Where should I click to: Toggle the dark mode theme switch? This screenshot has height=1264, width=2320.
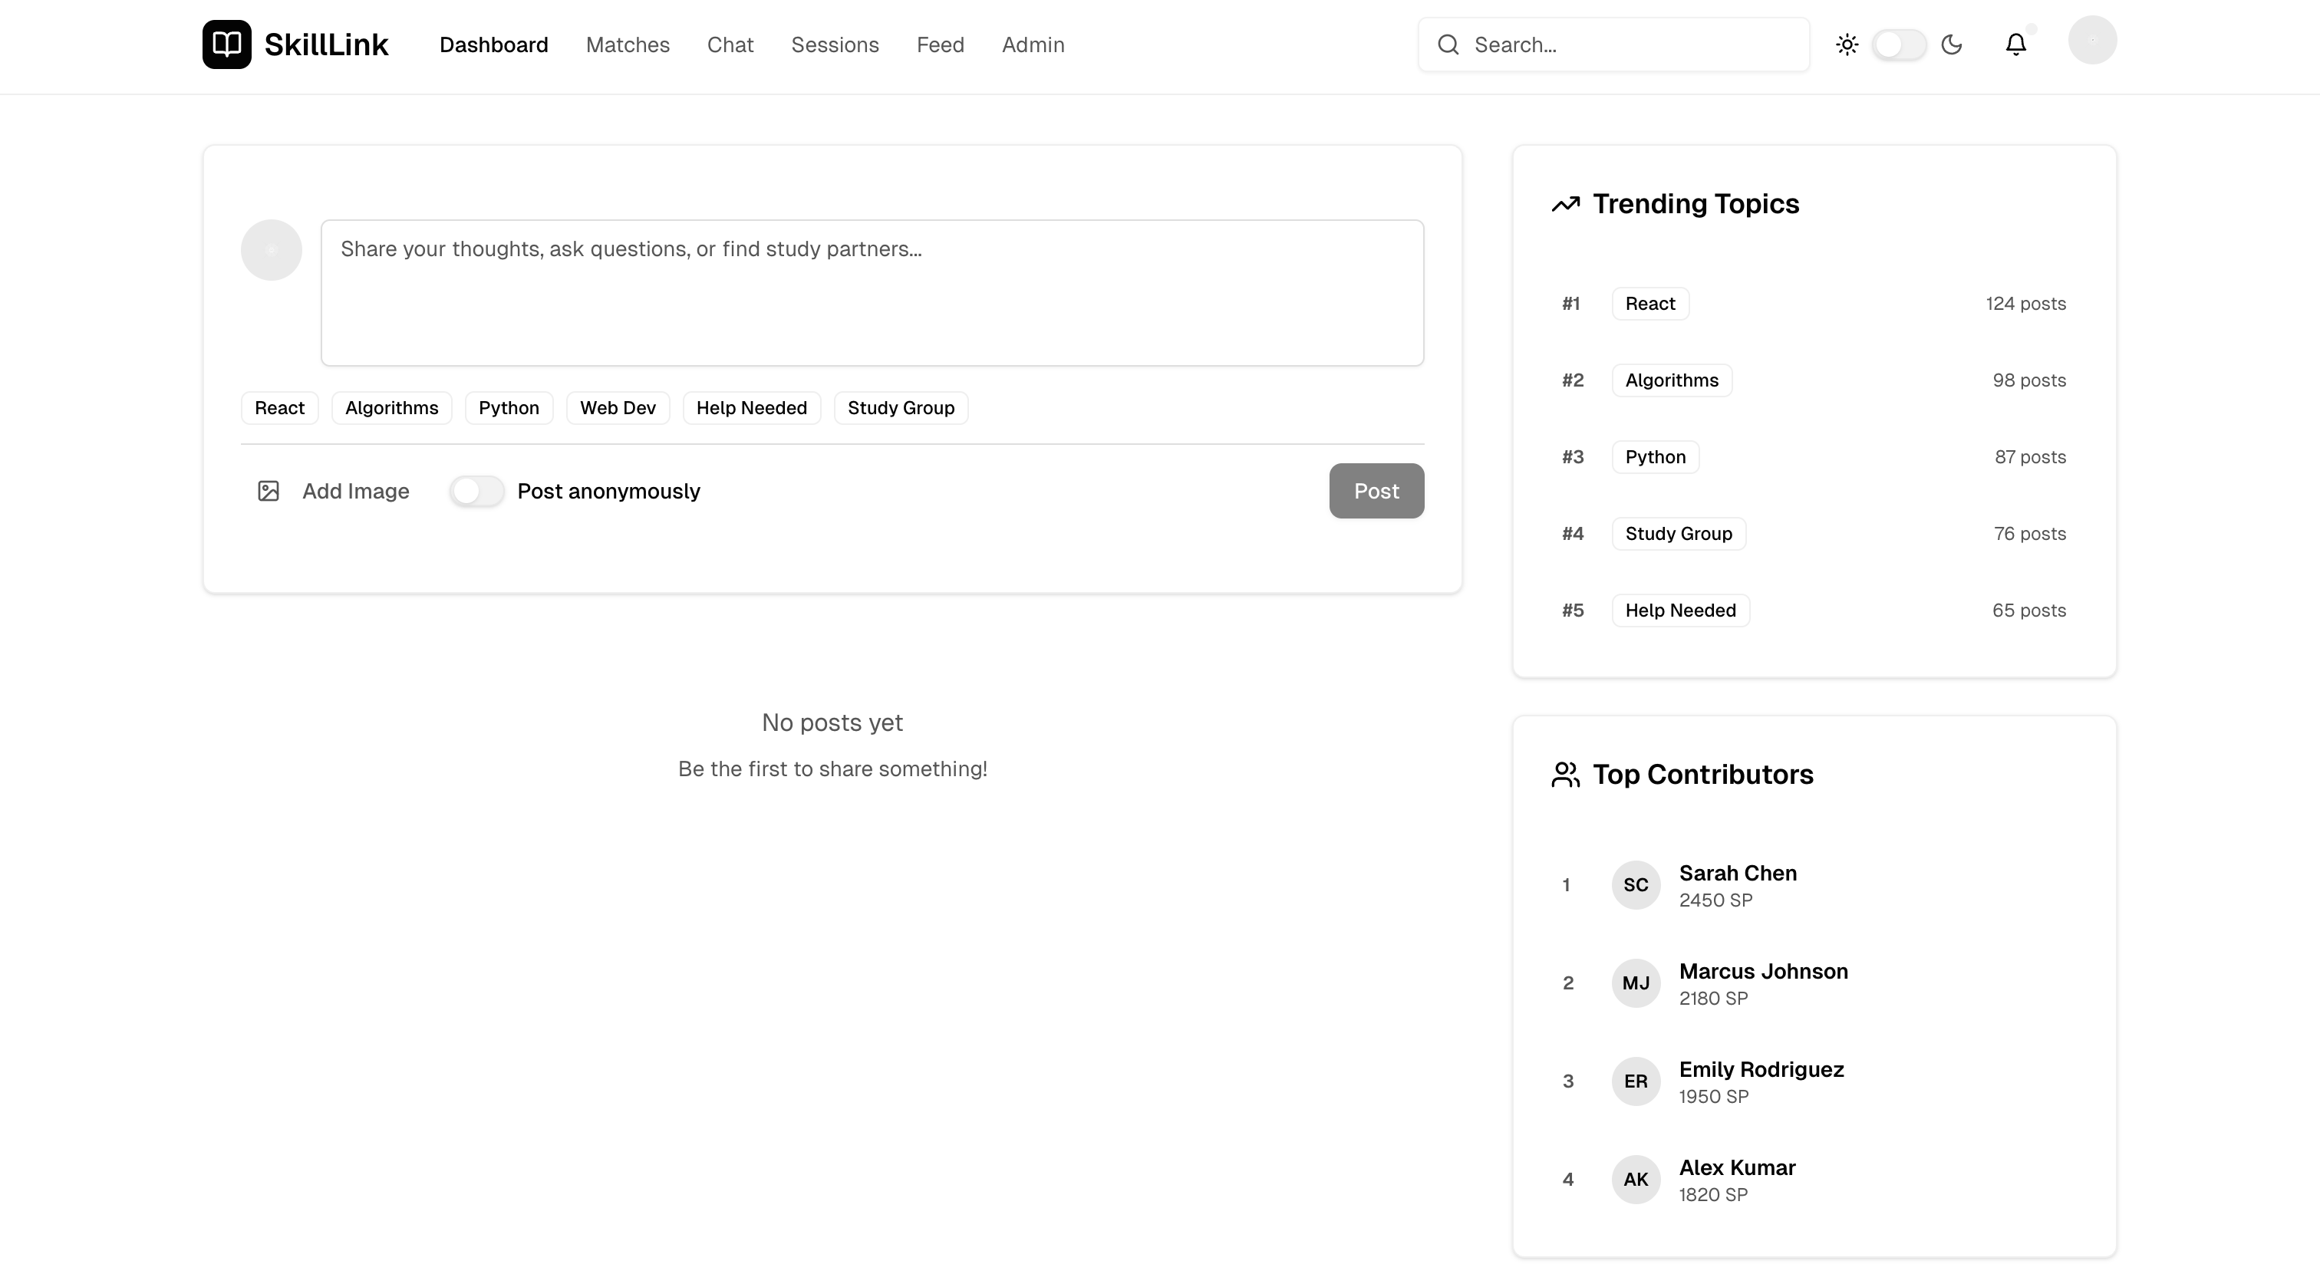1900,45
